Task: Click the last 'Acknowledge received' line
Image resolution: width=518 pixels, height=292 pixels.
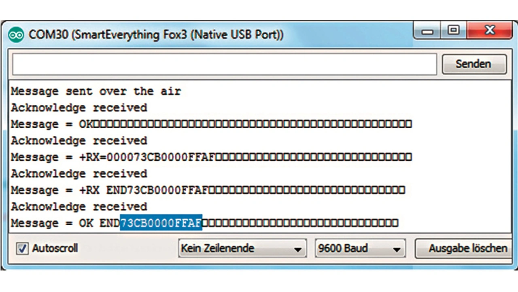Action: click(79, 207)
